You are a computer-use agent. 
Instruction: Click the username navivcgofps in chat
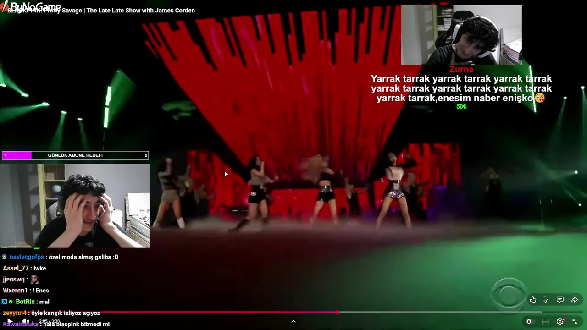27,257
